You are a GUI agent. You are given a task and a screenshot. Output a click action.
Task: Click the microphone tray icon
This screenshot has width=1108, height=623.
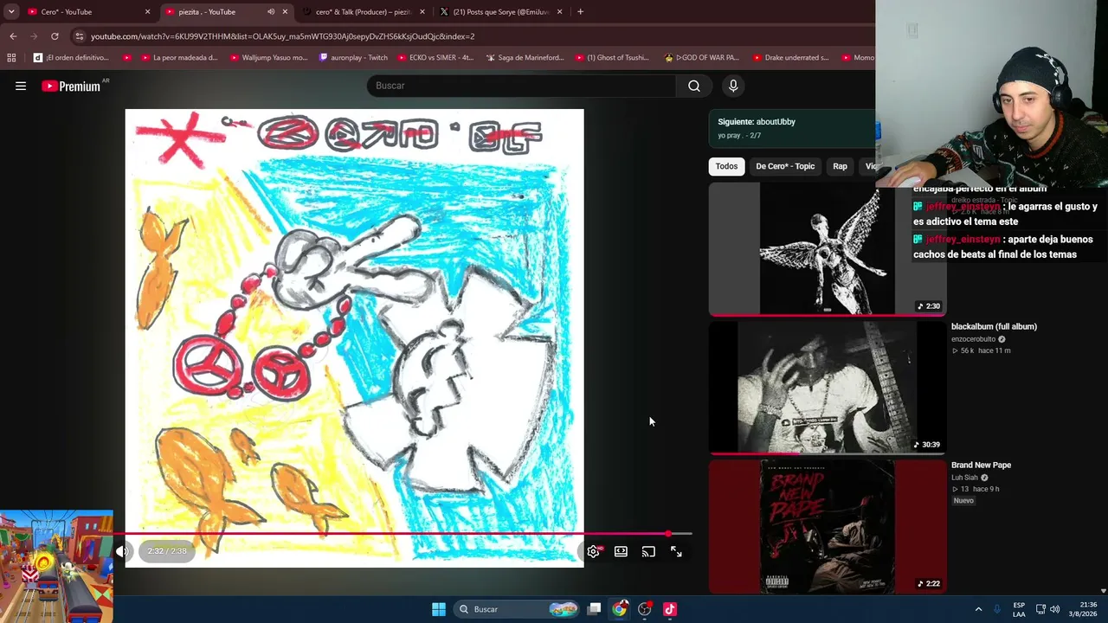997,609
